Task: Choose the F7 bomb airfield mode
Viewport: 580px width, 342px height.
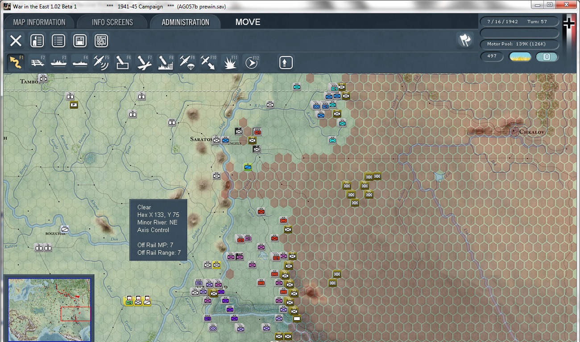Action: (144, 62)
